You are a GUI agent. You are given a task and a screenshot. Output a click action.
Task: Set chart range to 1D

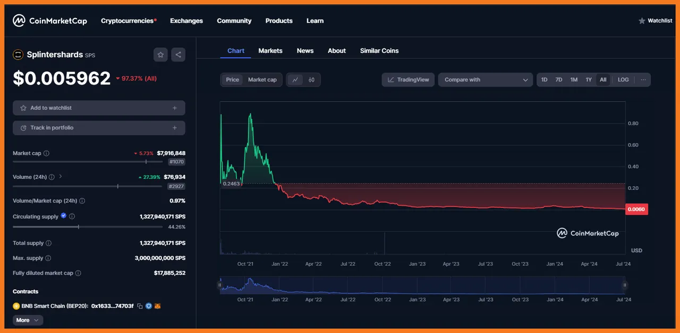(545, 80)
